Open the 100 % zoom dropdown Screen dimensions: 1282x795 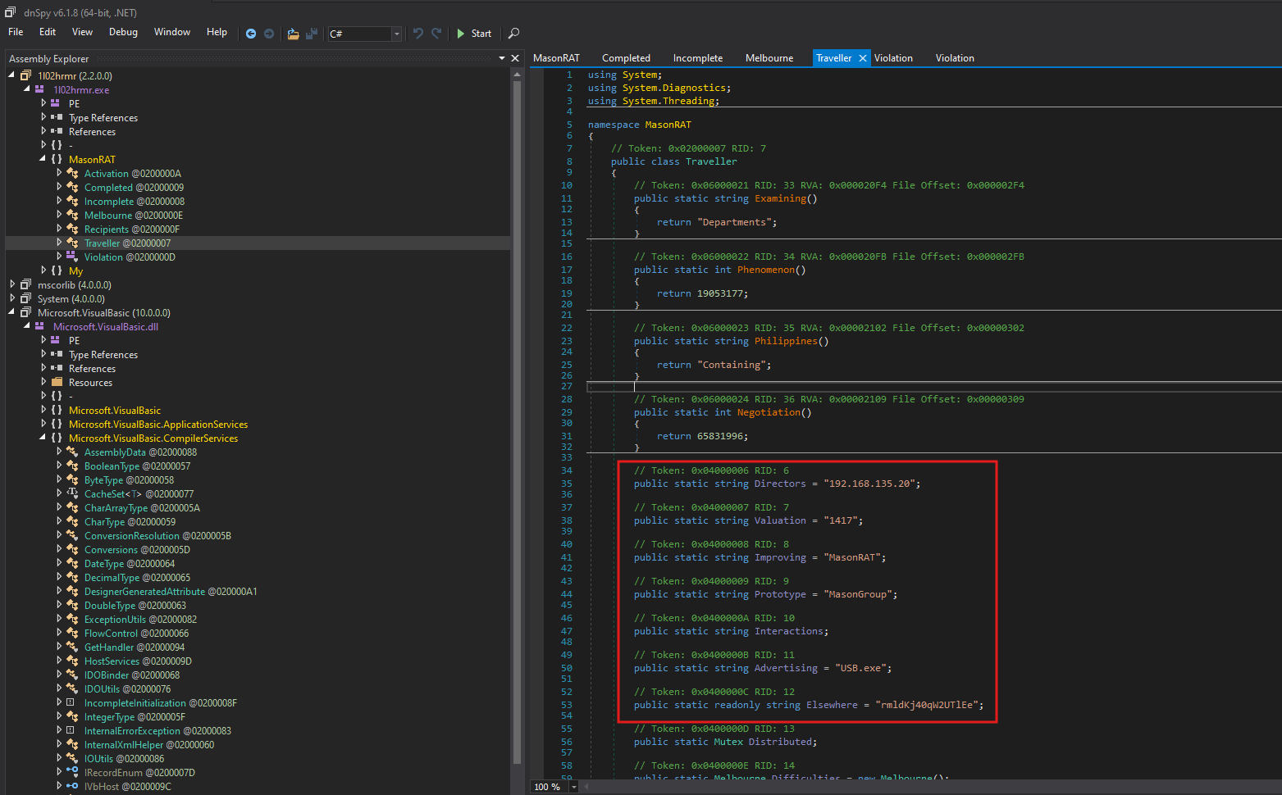click(573, 787)
